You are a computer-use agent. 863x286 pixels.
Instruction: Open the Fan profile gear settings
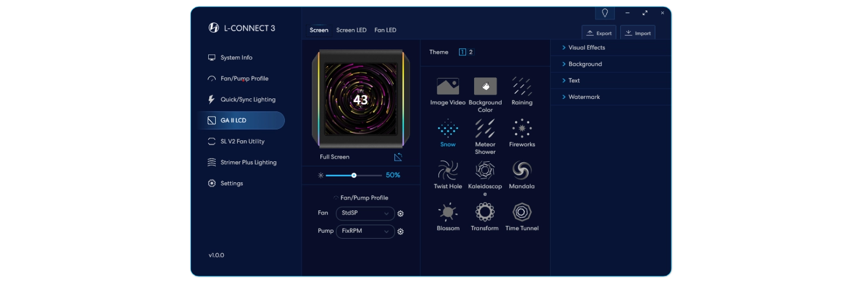tap(401, 213)
